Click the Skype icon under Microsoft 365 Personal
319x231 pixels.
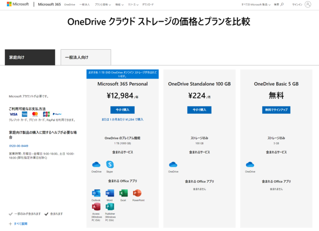[x=110, y=164]
